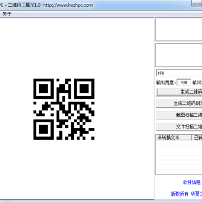Open the 版权所有 link
Viewport: 202px width, 202px height.
pos(180,194)
